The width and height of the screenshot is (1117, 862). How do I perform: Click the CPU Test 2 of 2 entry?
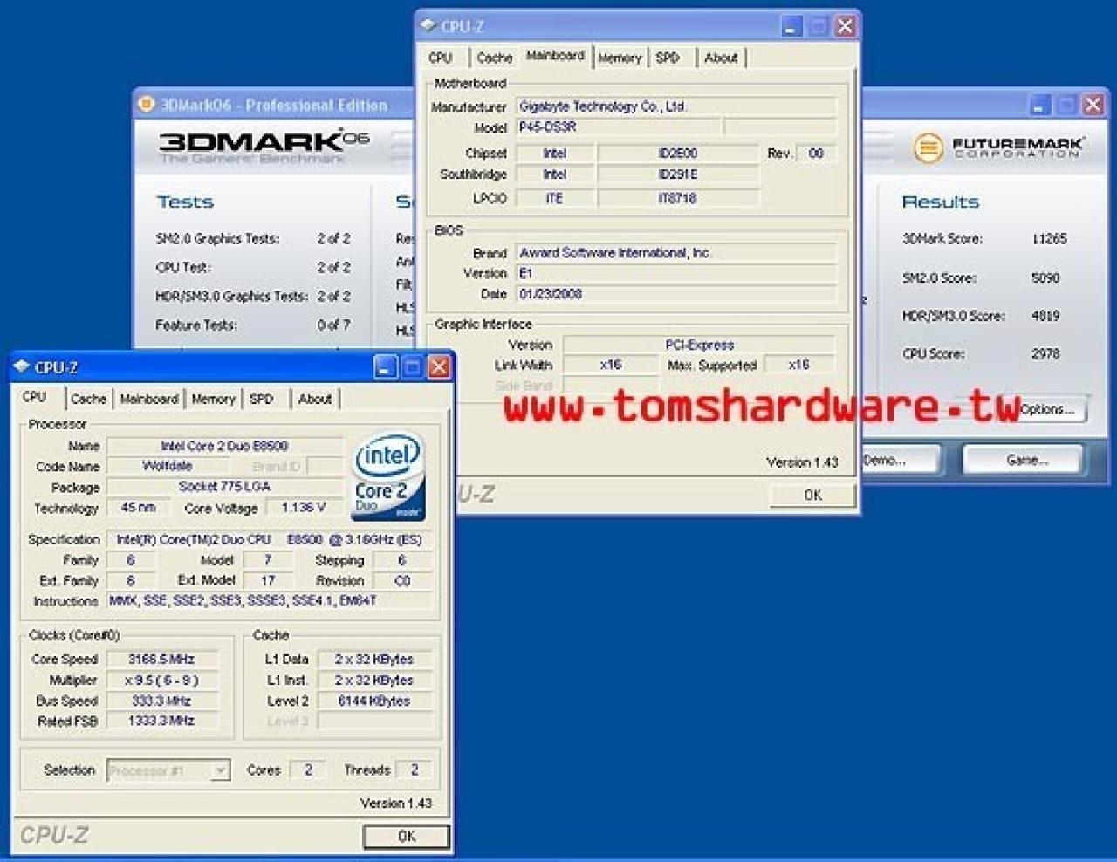[x=253, y=268]
